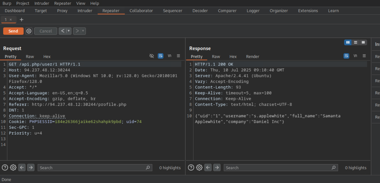Switch to the Decoder tab
The image size is (380, 183).
pyautogui.click(x=200, y=11)
